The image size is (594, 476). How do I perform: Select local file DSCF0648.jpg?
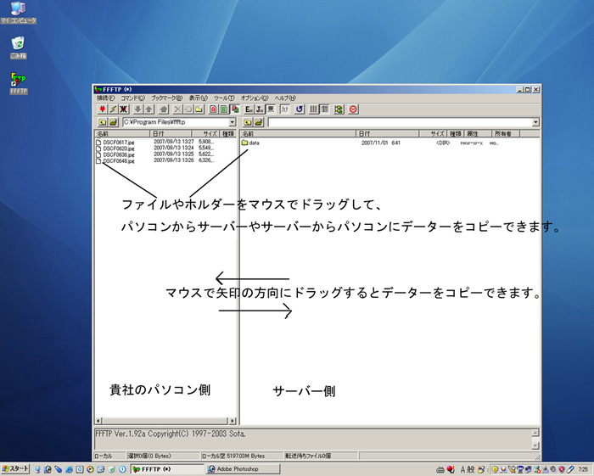pos(115,161)
